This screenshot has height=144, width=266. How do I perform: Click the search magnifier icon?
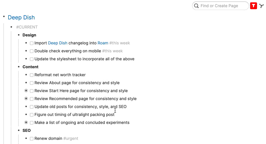(x=196, y=6)
